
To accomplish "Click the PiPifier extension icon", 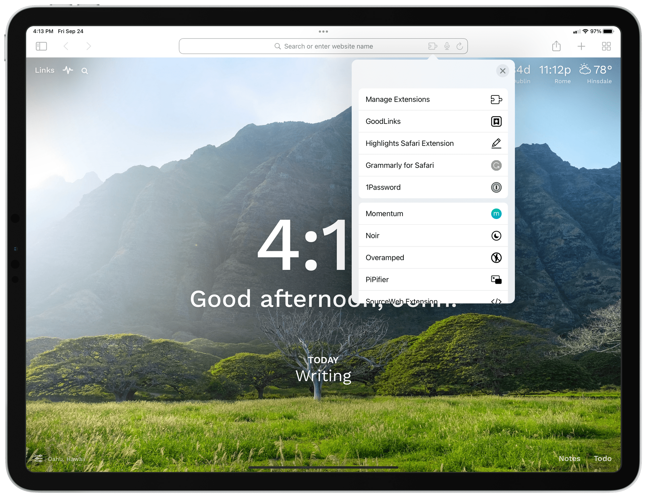I will 496,279.
